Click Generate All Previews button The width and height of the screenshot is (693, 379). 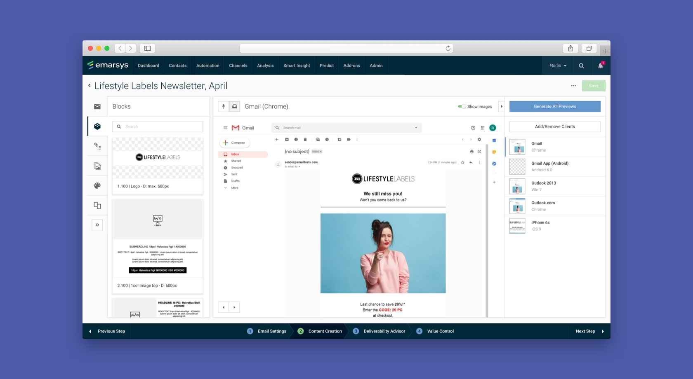(x=555, y=106)
